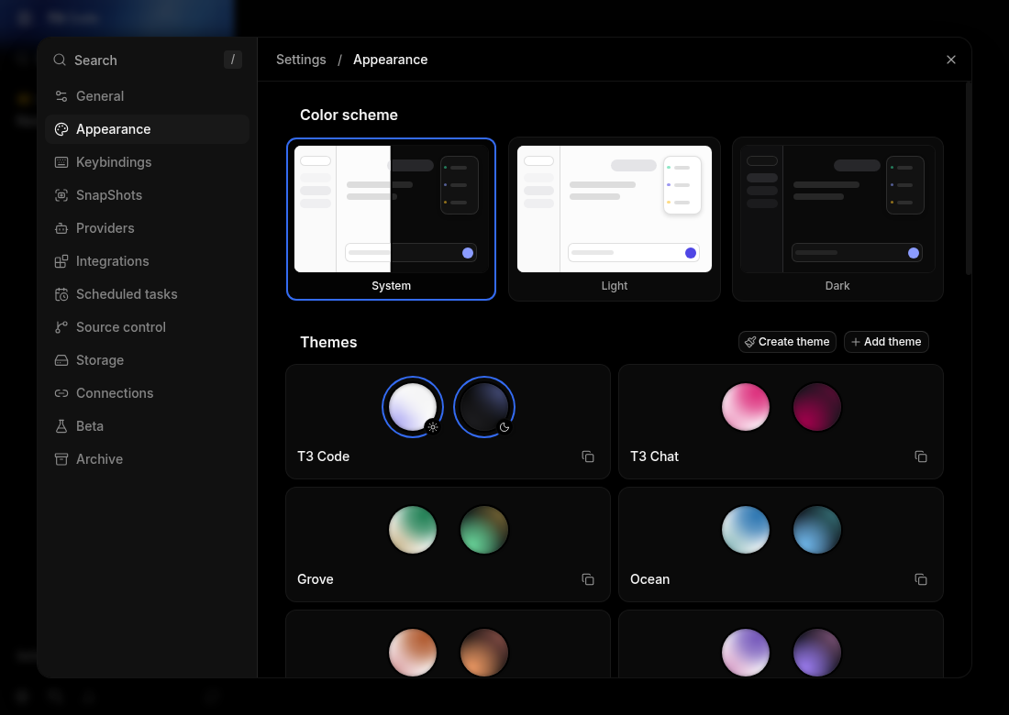Click the Scheduled tasks calendar icon
This screenshot has height=715, width=1009.
point(61,294)
